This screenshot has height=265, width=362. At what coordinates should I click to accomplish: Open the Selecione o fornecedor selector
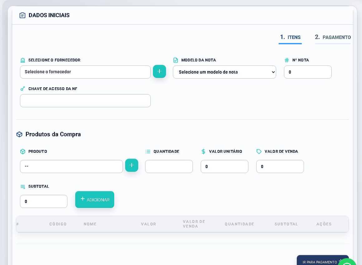(85, 72)
